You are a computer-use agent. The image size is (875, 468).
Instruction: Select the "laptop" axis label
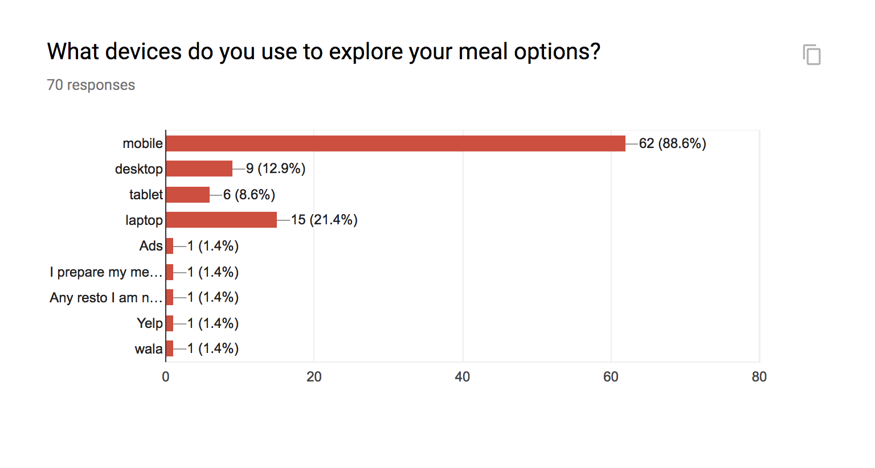click(144, 220)
